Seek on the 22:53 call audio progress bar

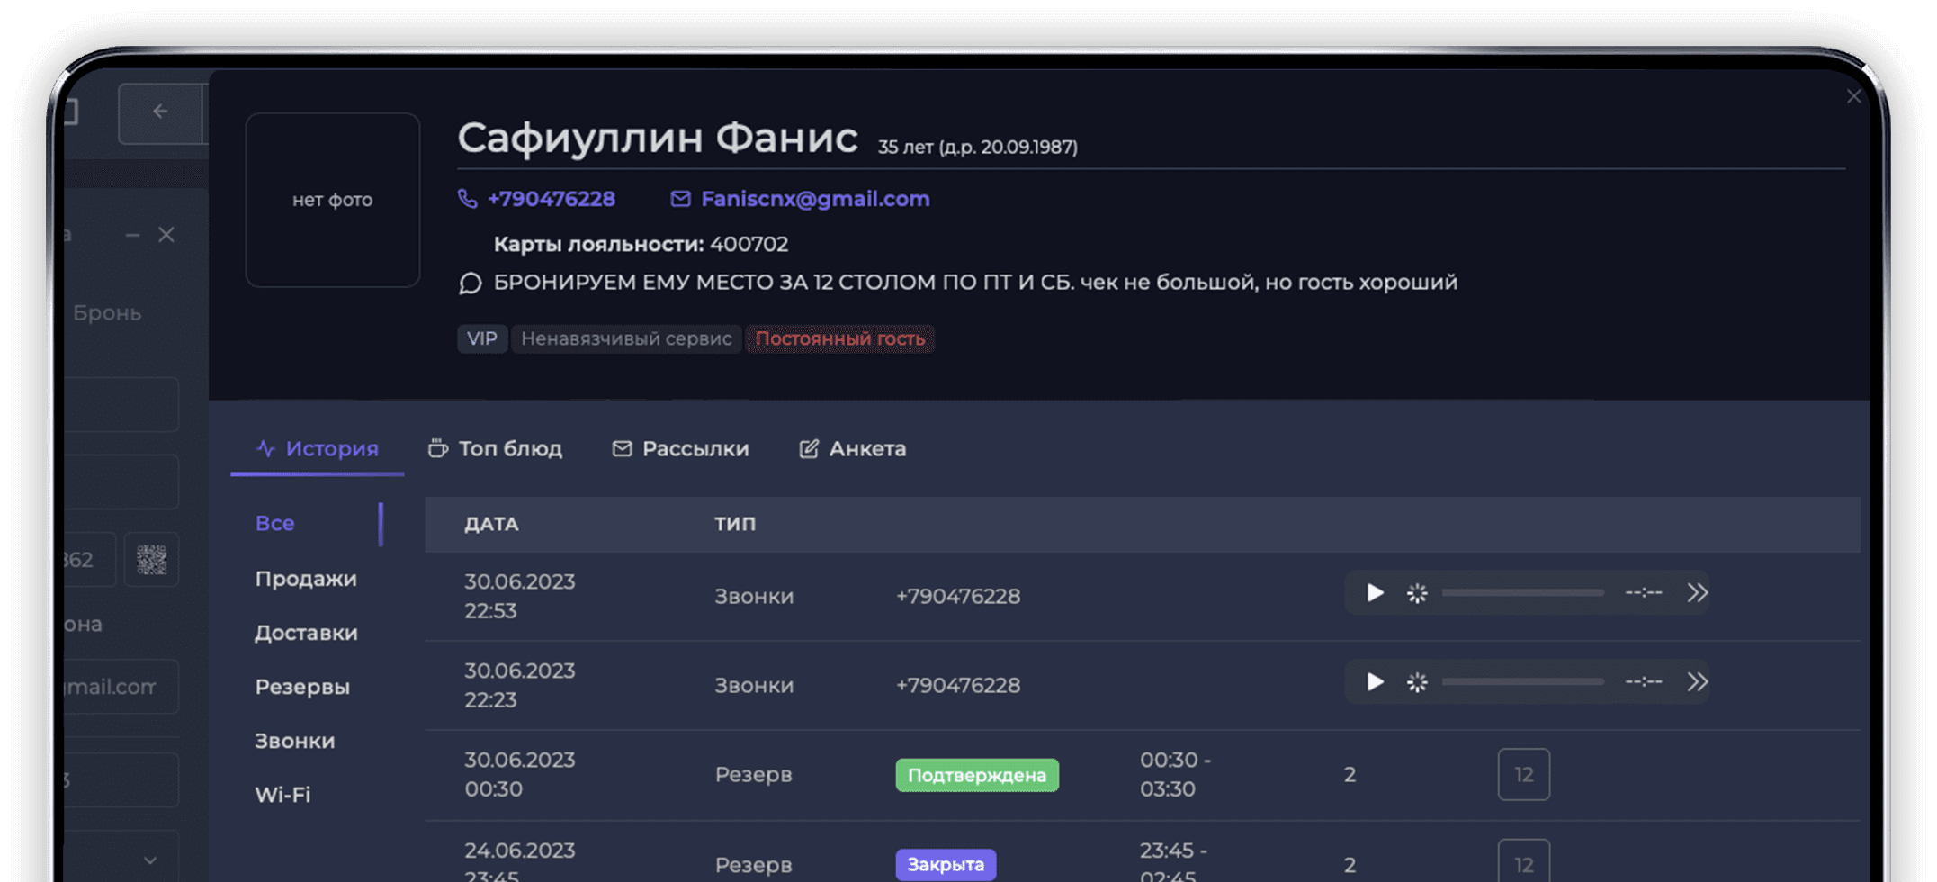[1522, 592]
